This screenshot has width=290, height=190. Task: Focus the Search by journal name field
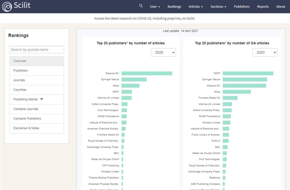(37, 49)
